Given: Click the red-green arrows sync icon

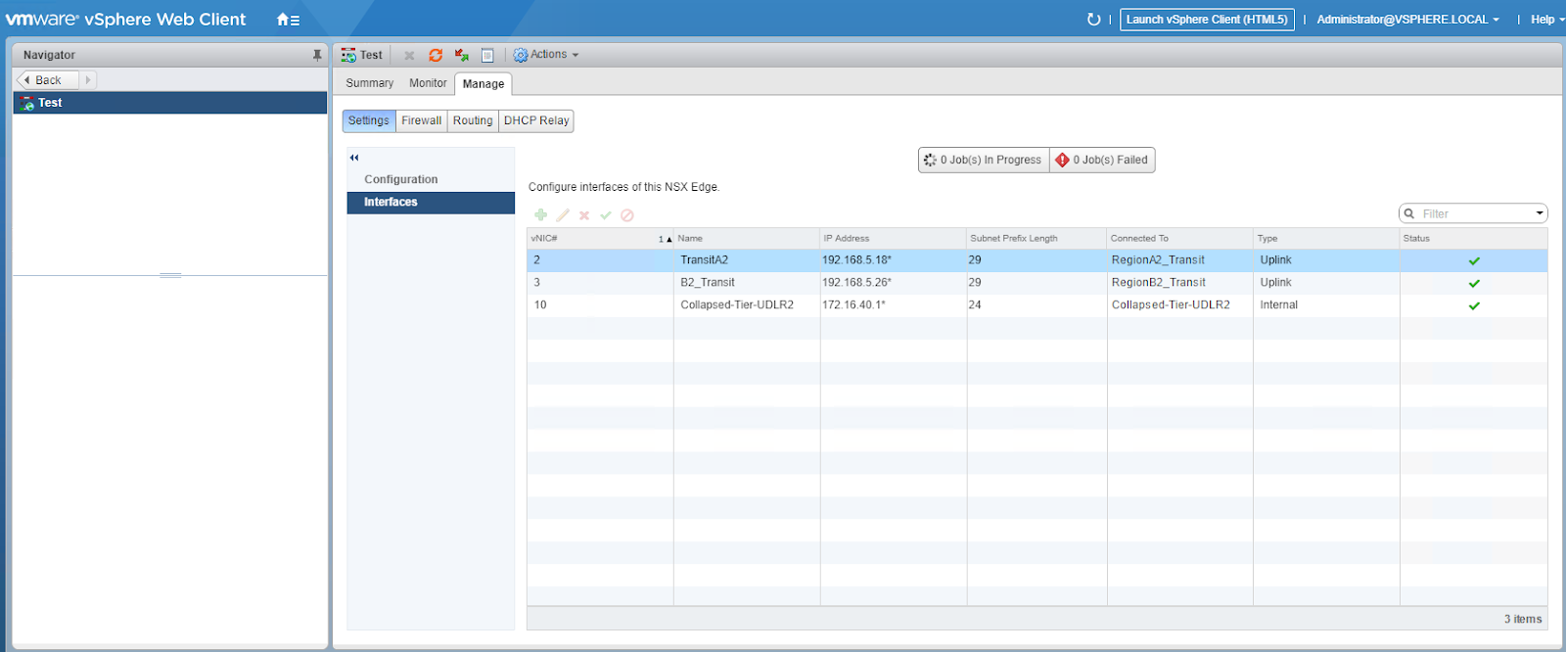Looking at the screenshot, I should tap(461, 56).
